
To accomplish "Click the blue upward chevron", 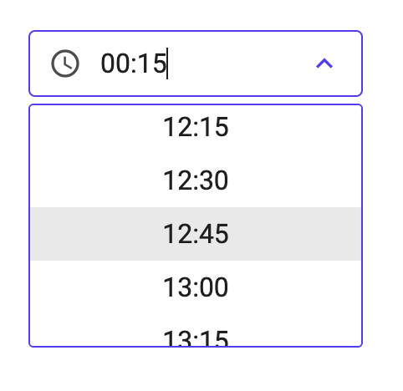I will [x=324, y=63].
